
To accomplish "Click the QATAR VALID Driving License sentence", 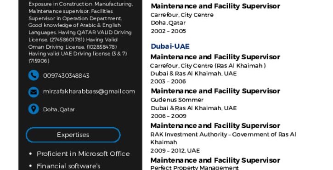I will tap(80, 36).
